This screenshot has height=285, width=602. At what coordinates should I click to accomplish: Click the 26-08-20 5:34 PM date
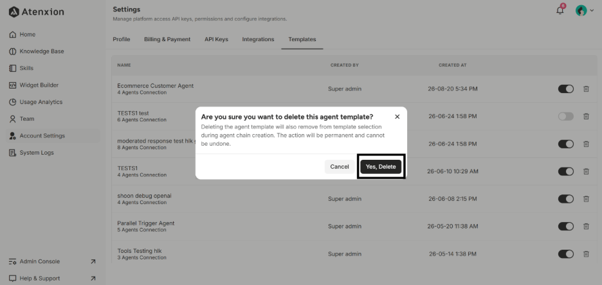[453, 89]
